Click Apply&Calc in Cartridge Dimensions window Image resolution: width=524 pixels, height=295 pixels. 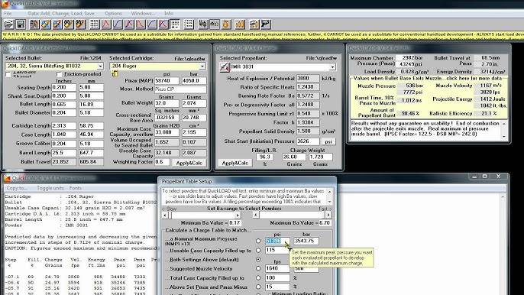189,163
